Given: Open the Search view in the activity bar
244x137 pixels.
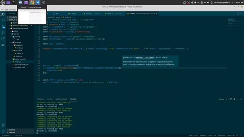Looking at the screenshot, I should point(3,20).
